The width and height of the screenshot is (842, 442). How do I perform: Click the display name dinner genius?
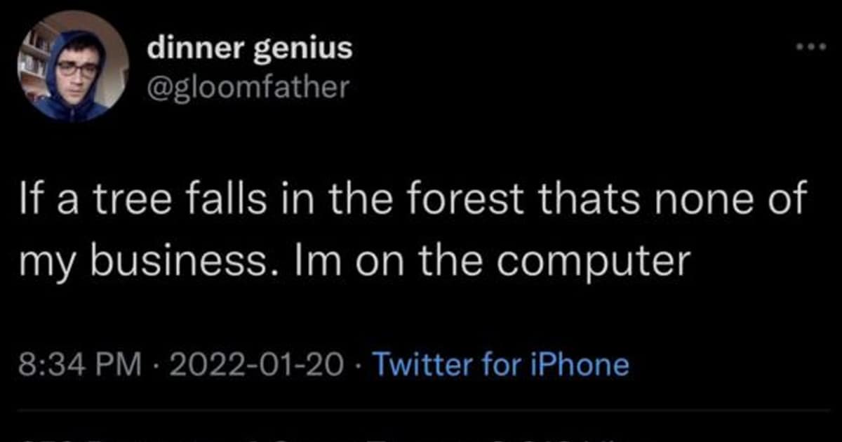click(x=250, y=48)
